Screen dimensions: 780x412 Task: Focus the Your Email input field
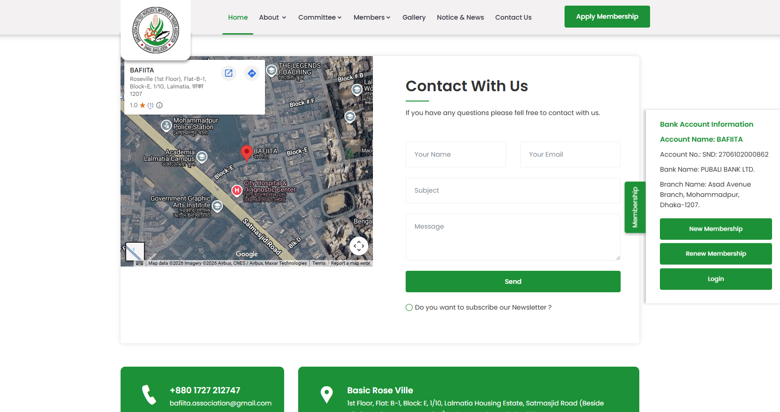570,154
